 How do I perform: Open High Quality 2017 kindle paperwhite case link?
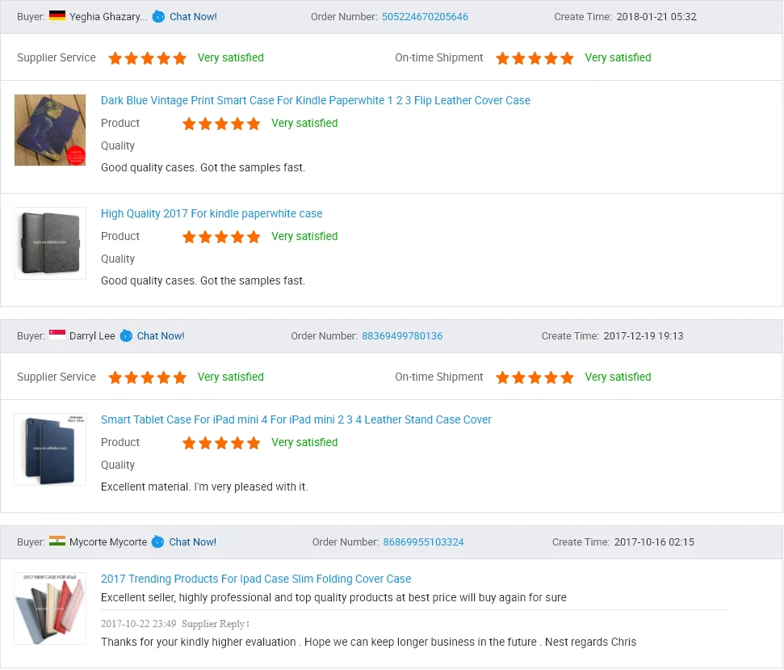[212, 213]
